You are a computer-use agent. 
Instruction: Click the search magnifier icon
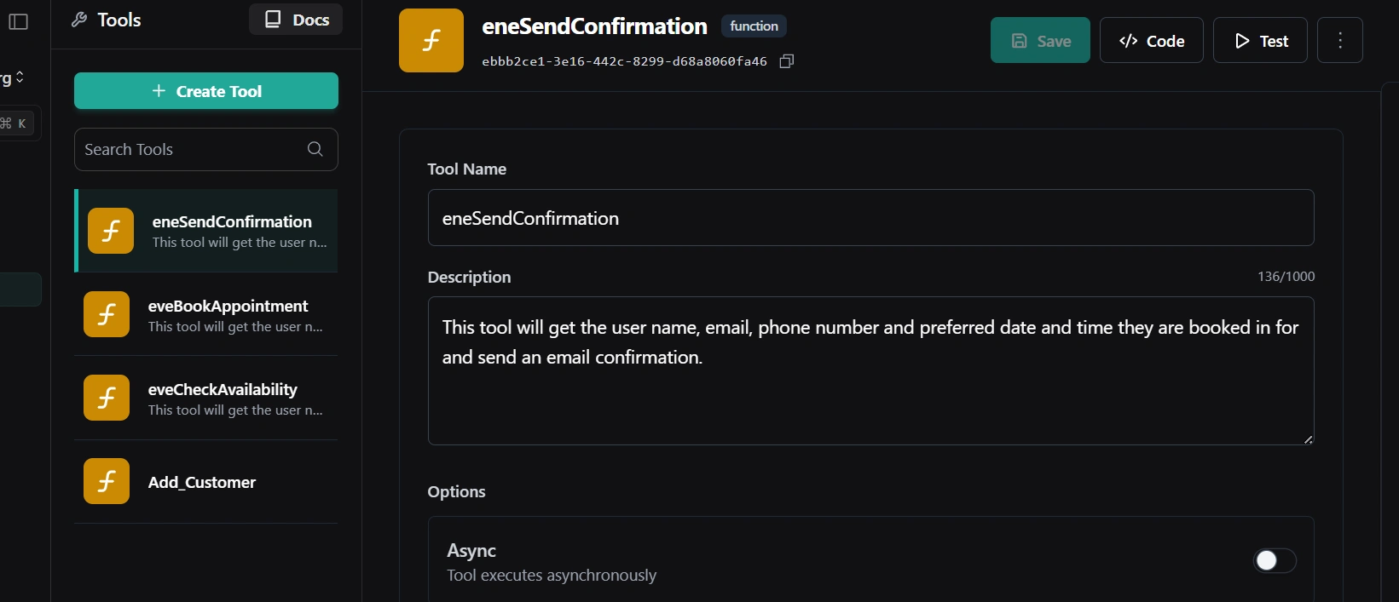pos(315,149)
